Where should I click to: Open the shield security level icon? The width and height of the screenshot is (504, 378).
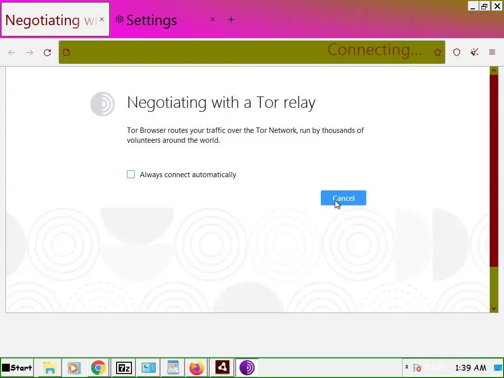(457, 52)
